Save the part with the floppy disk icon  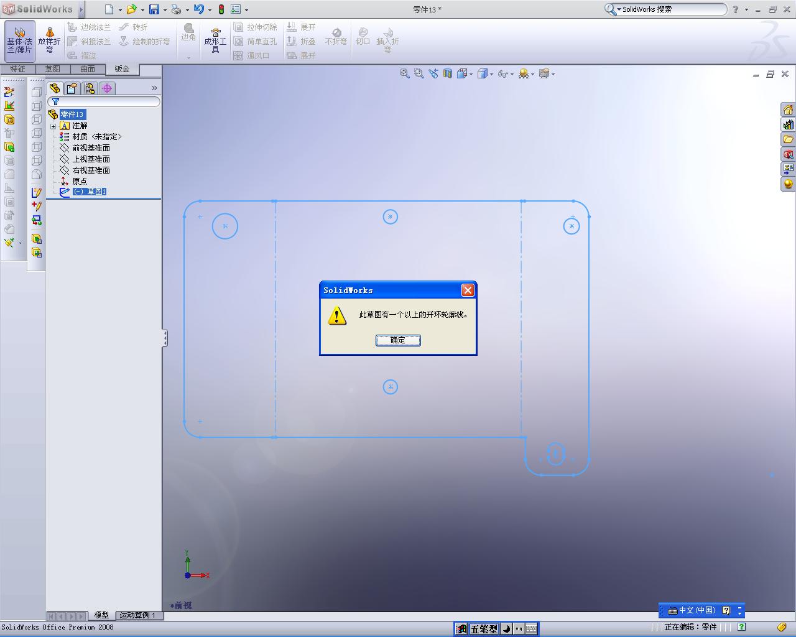[x=154, y=9]
